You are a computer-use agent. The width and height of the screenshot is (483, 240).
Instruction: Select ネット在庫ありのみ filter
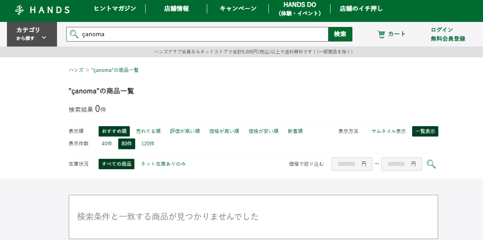(163, 164)
